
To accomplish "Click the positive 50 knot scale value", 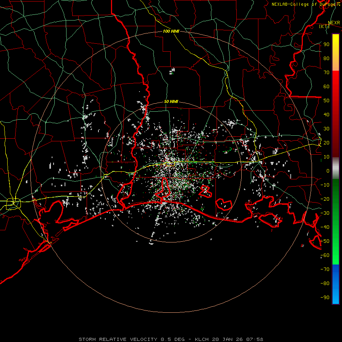I will tap(326, 101).
